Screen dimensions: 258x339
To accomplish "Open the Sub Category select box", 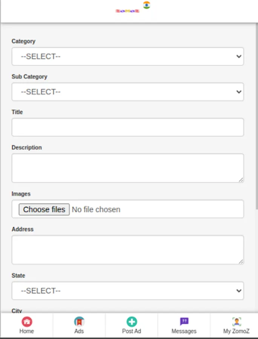I will [x=127, y=92].
